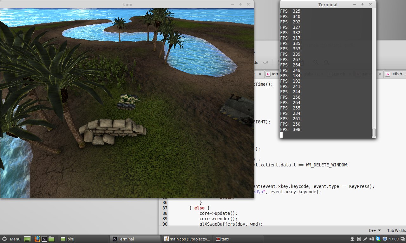Minimize the Terminal window

pos(355,4)
